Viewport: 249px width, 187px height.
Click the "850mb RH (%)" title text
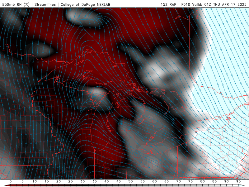tap(16, 4)
